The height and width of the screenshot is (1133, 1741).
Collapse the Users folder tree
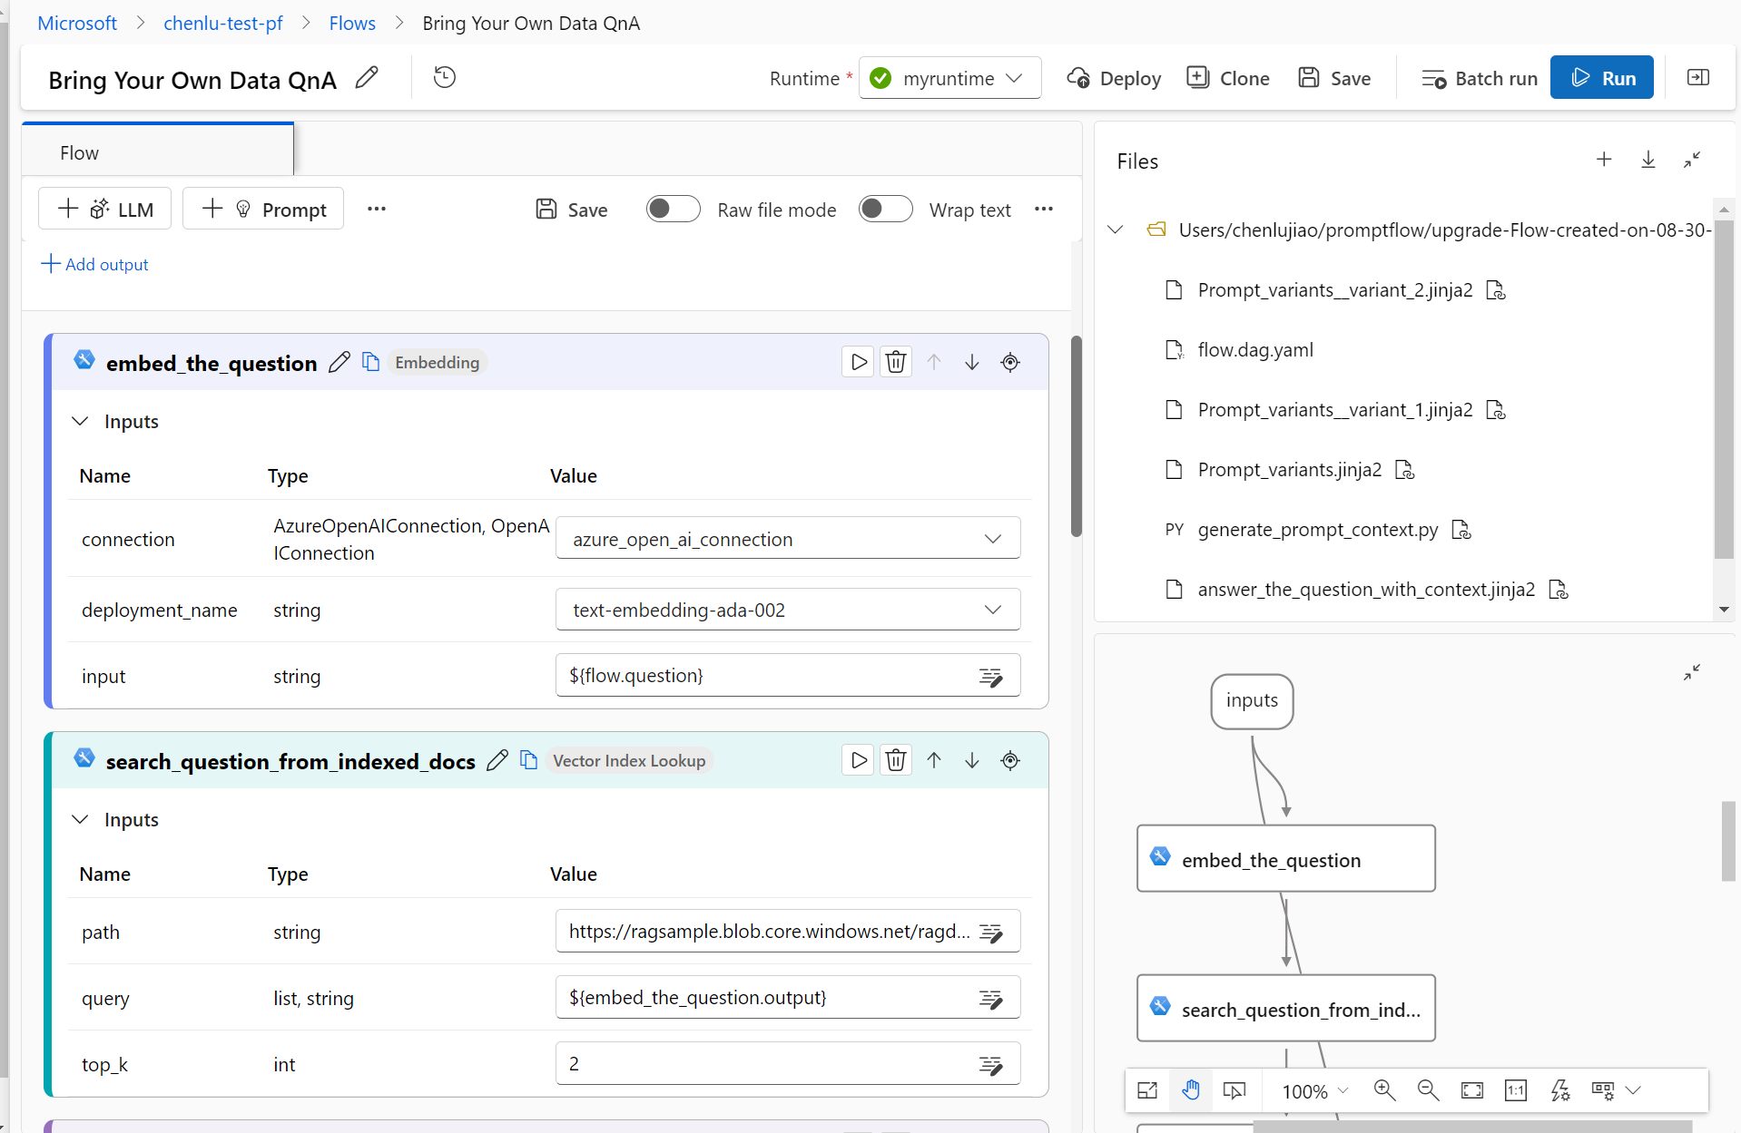point(1116,230)
